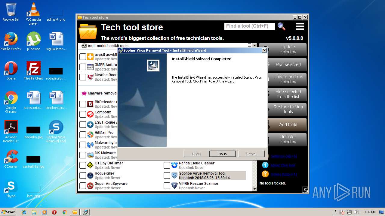Viewport: 385px width, 216px height.
Task: Click the tool list scroll-up arrow
Action: click(x=255, y=46)
